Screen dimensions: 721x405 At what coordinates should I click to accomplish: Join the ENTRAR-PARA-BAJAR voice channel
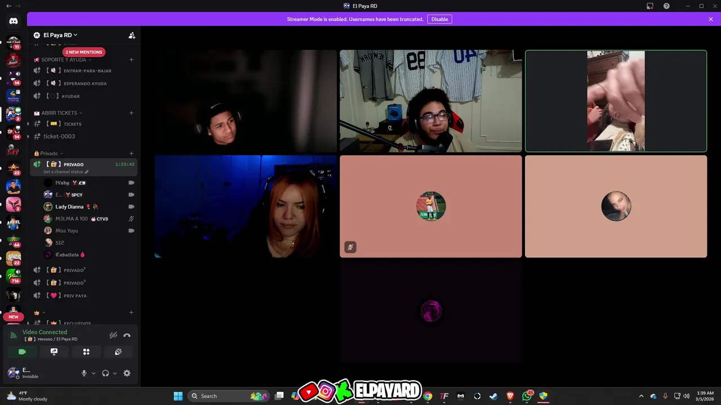[84, 71]
